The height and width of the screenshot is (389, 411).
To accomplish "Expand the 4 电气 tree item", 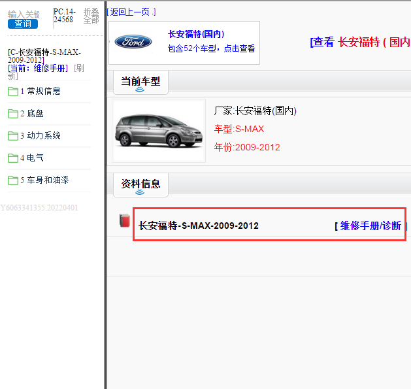I will pyautogui.click(x=32, y=158).
